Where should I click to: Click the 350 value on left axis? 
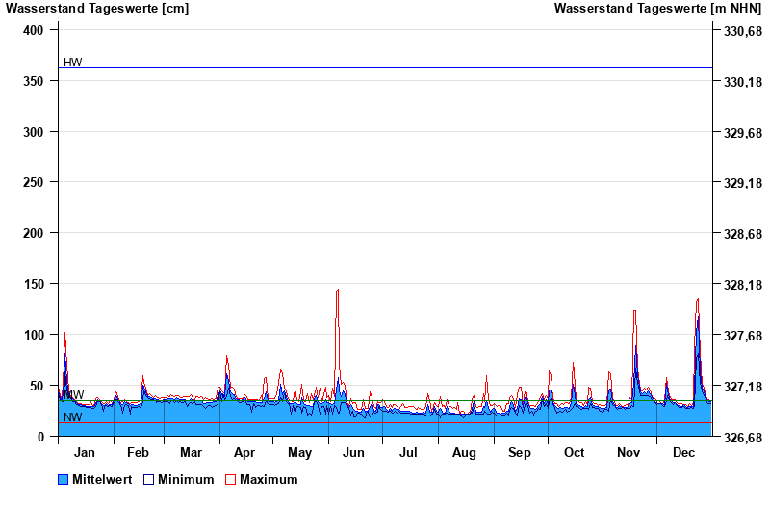click(35, 81)
